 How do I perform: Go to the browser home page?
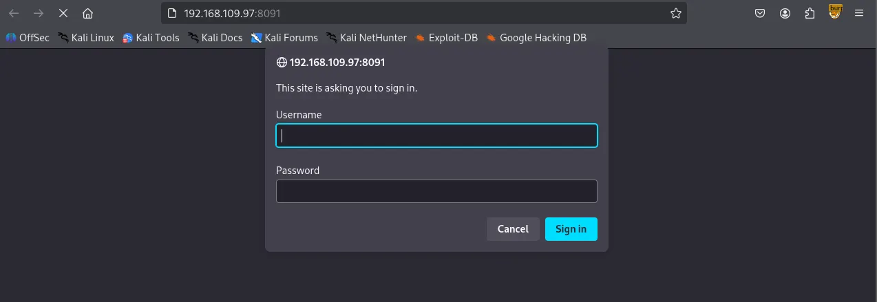87,13
